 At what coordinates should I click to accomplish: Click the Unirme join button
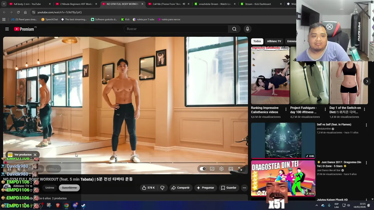50,188
